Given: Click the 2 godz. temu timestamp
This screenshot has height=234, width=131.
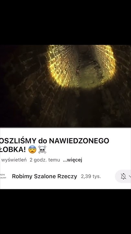Looking at the screenshot, I should pyautogui.click(x=45, y=160).
